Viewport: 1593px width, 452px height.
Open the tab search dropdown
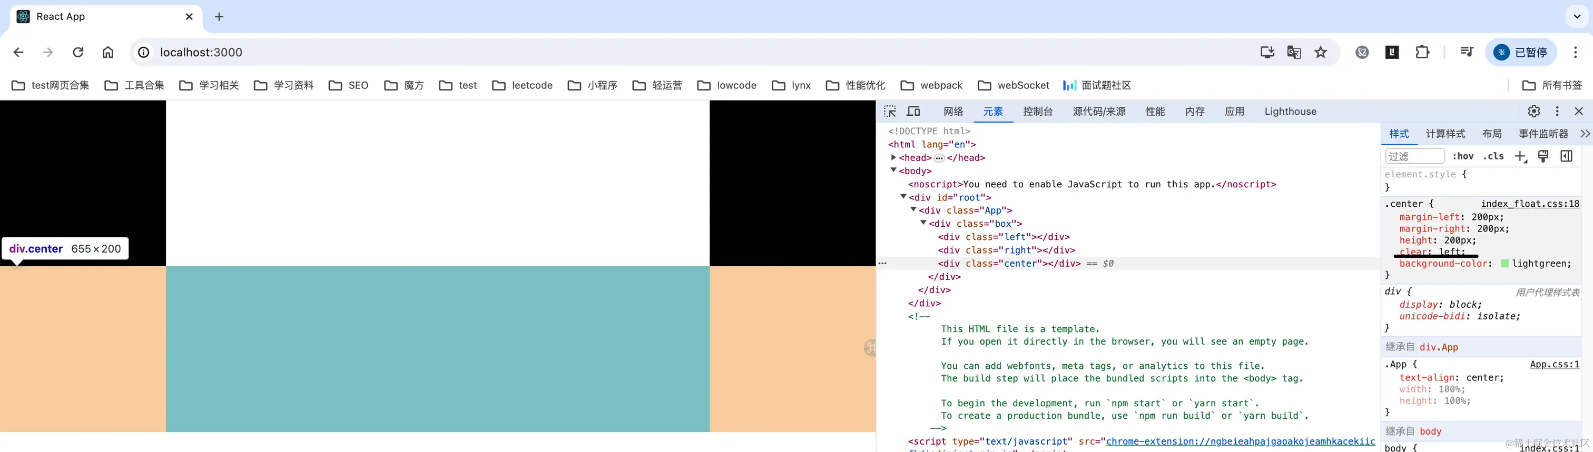(1576, 17)
